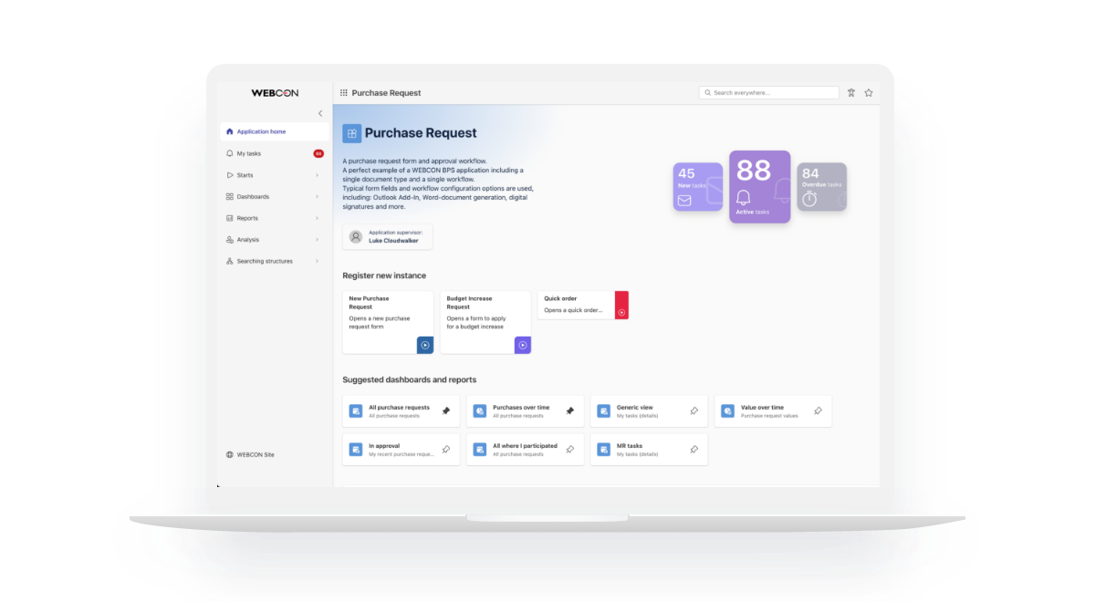Click the purple start icon on Budget Increase Request
Screen dimensions: 1095x602
(x=522, y=345)
